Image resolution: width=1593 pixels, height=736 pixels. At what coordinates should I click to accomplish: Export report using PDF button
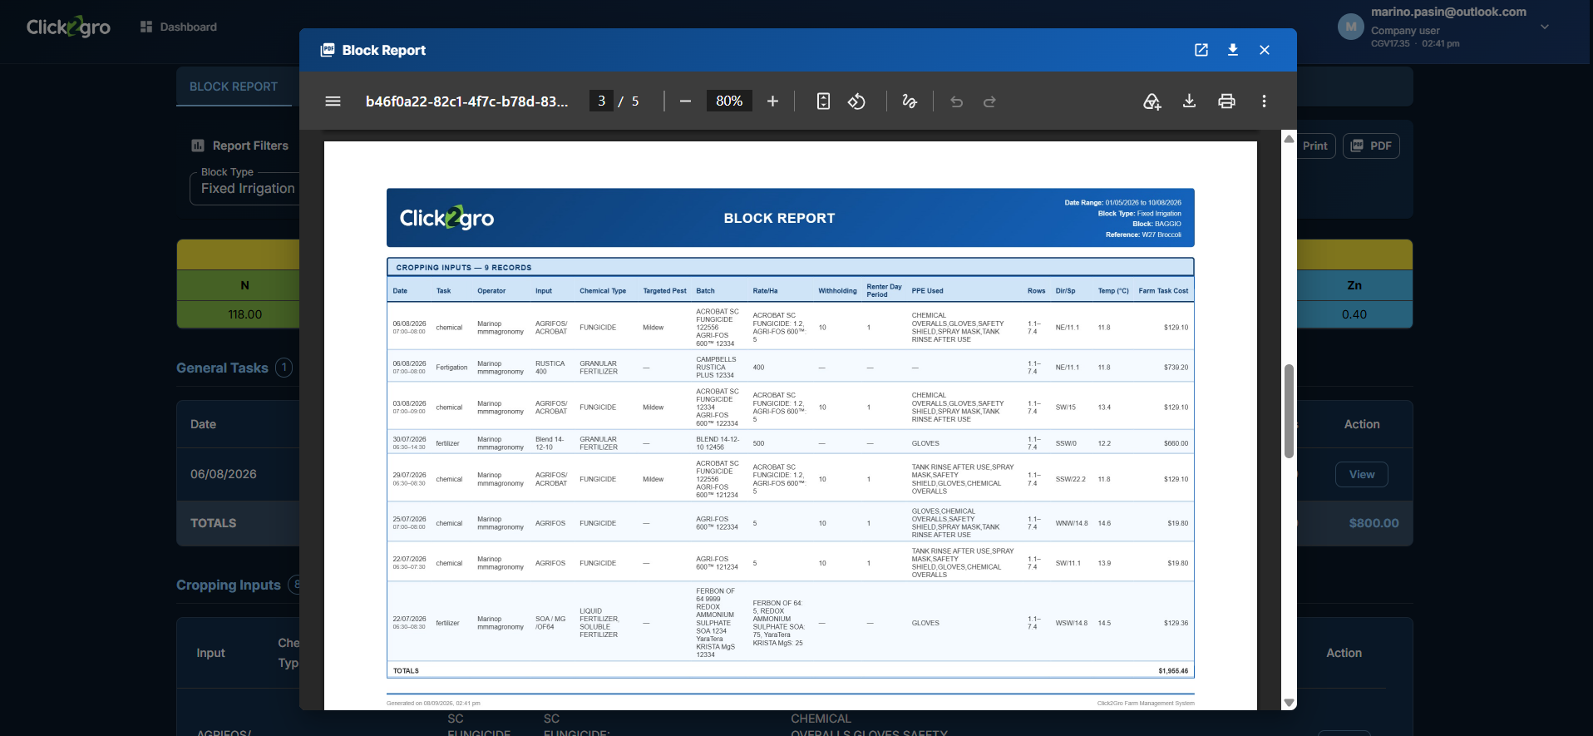(x=1371, y=146)
